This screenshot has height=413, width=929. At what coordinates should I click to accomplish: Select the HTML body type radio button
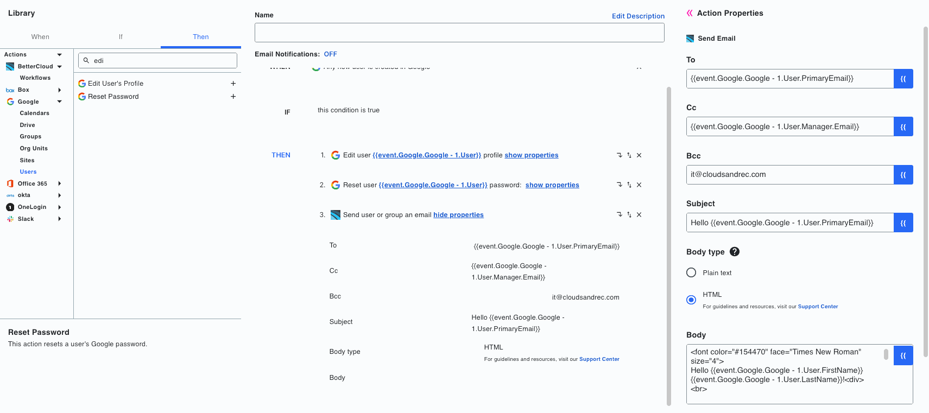click(x=691, y=300)
